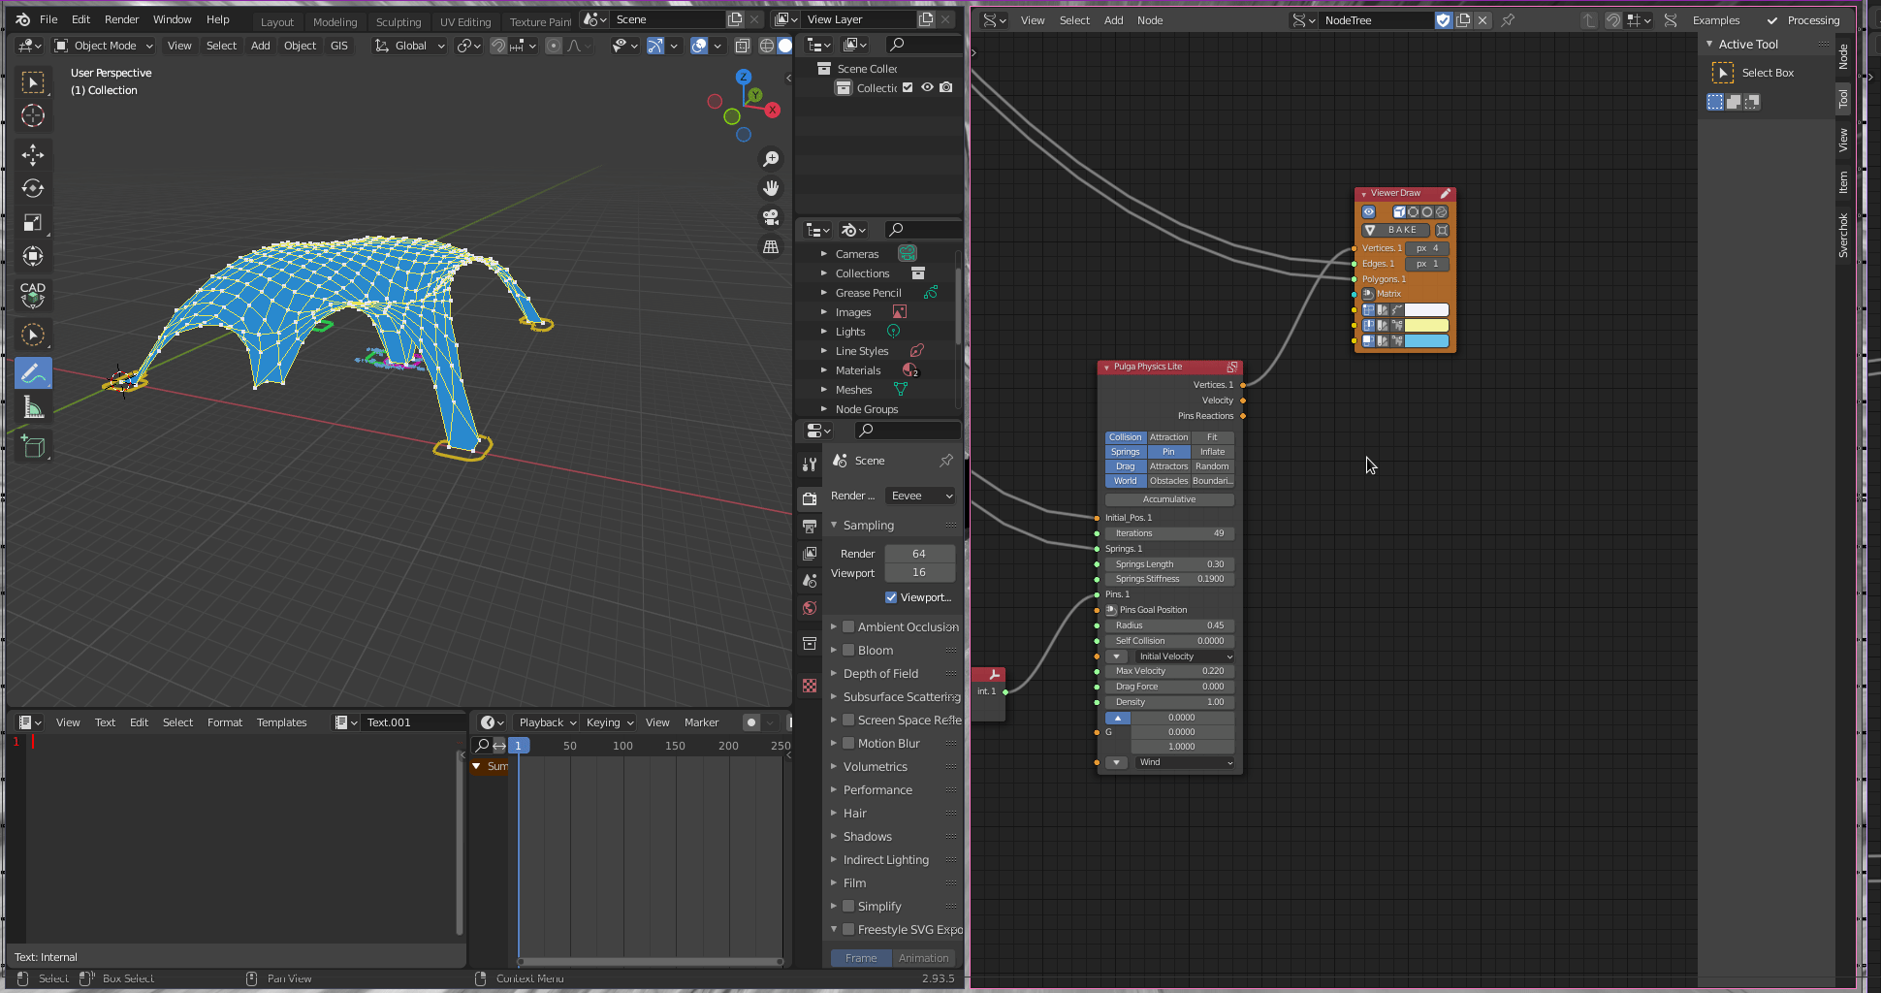Click the Animation button for SVG export
This screenshot has width=1881, height=993.
tap(923, 958)
